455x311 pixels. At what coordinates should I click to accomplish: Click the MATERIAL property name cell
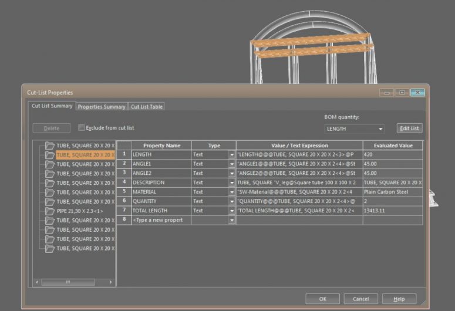click(x=161, y=192)
